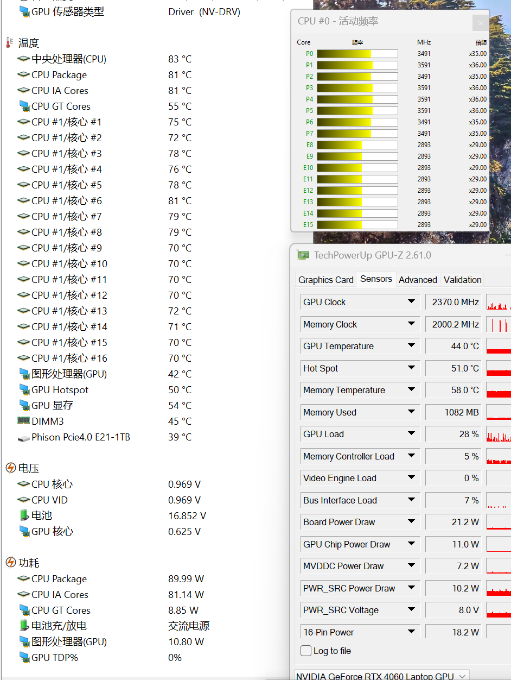
Task: Select the Sensors tab in GPU-Z
Action: 376,279
